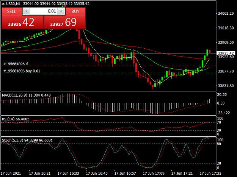Click the US30,M1 chart title
The width and height of the screenshot is (237, 177).
pyautogui.click(x=13, y=4)
